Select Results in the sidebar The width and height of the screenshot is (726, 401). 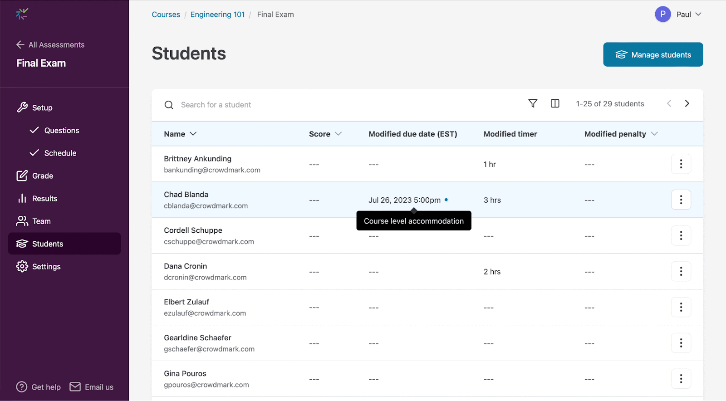click(x=44, y=199)
